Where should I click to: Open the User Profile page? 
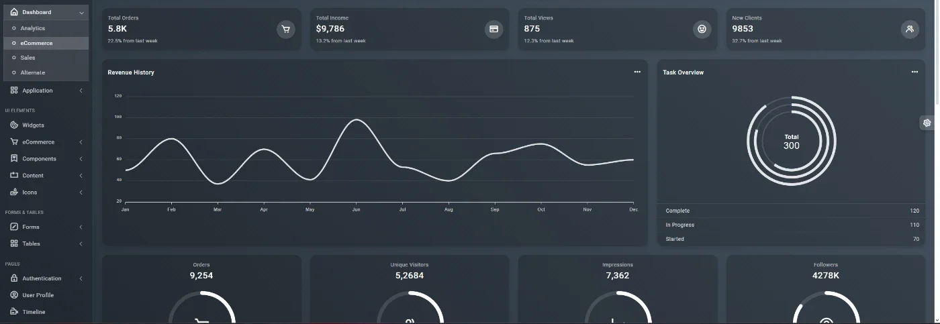pos(38,295)
